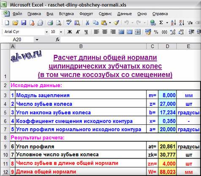Open the Данные menu
201x176 pixels.
pos(125,14)
